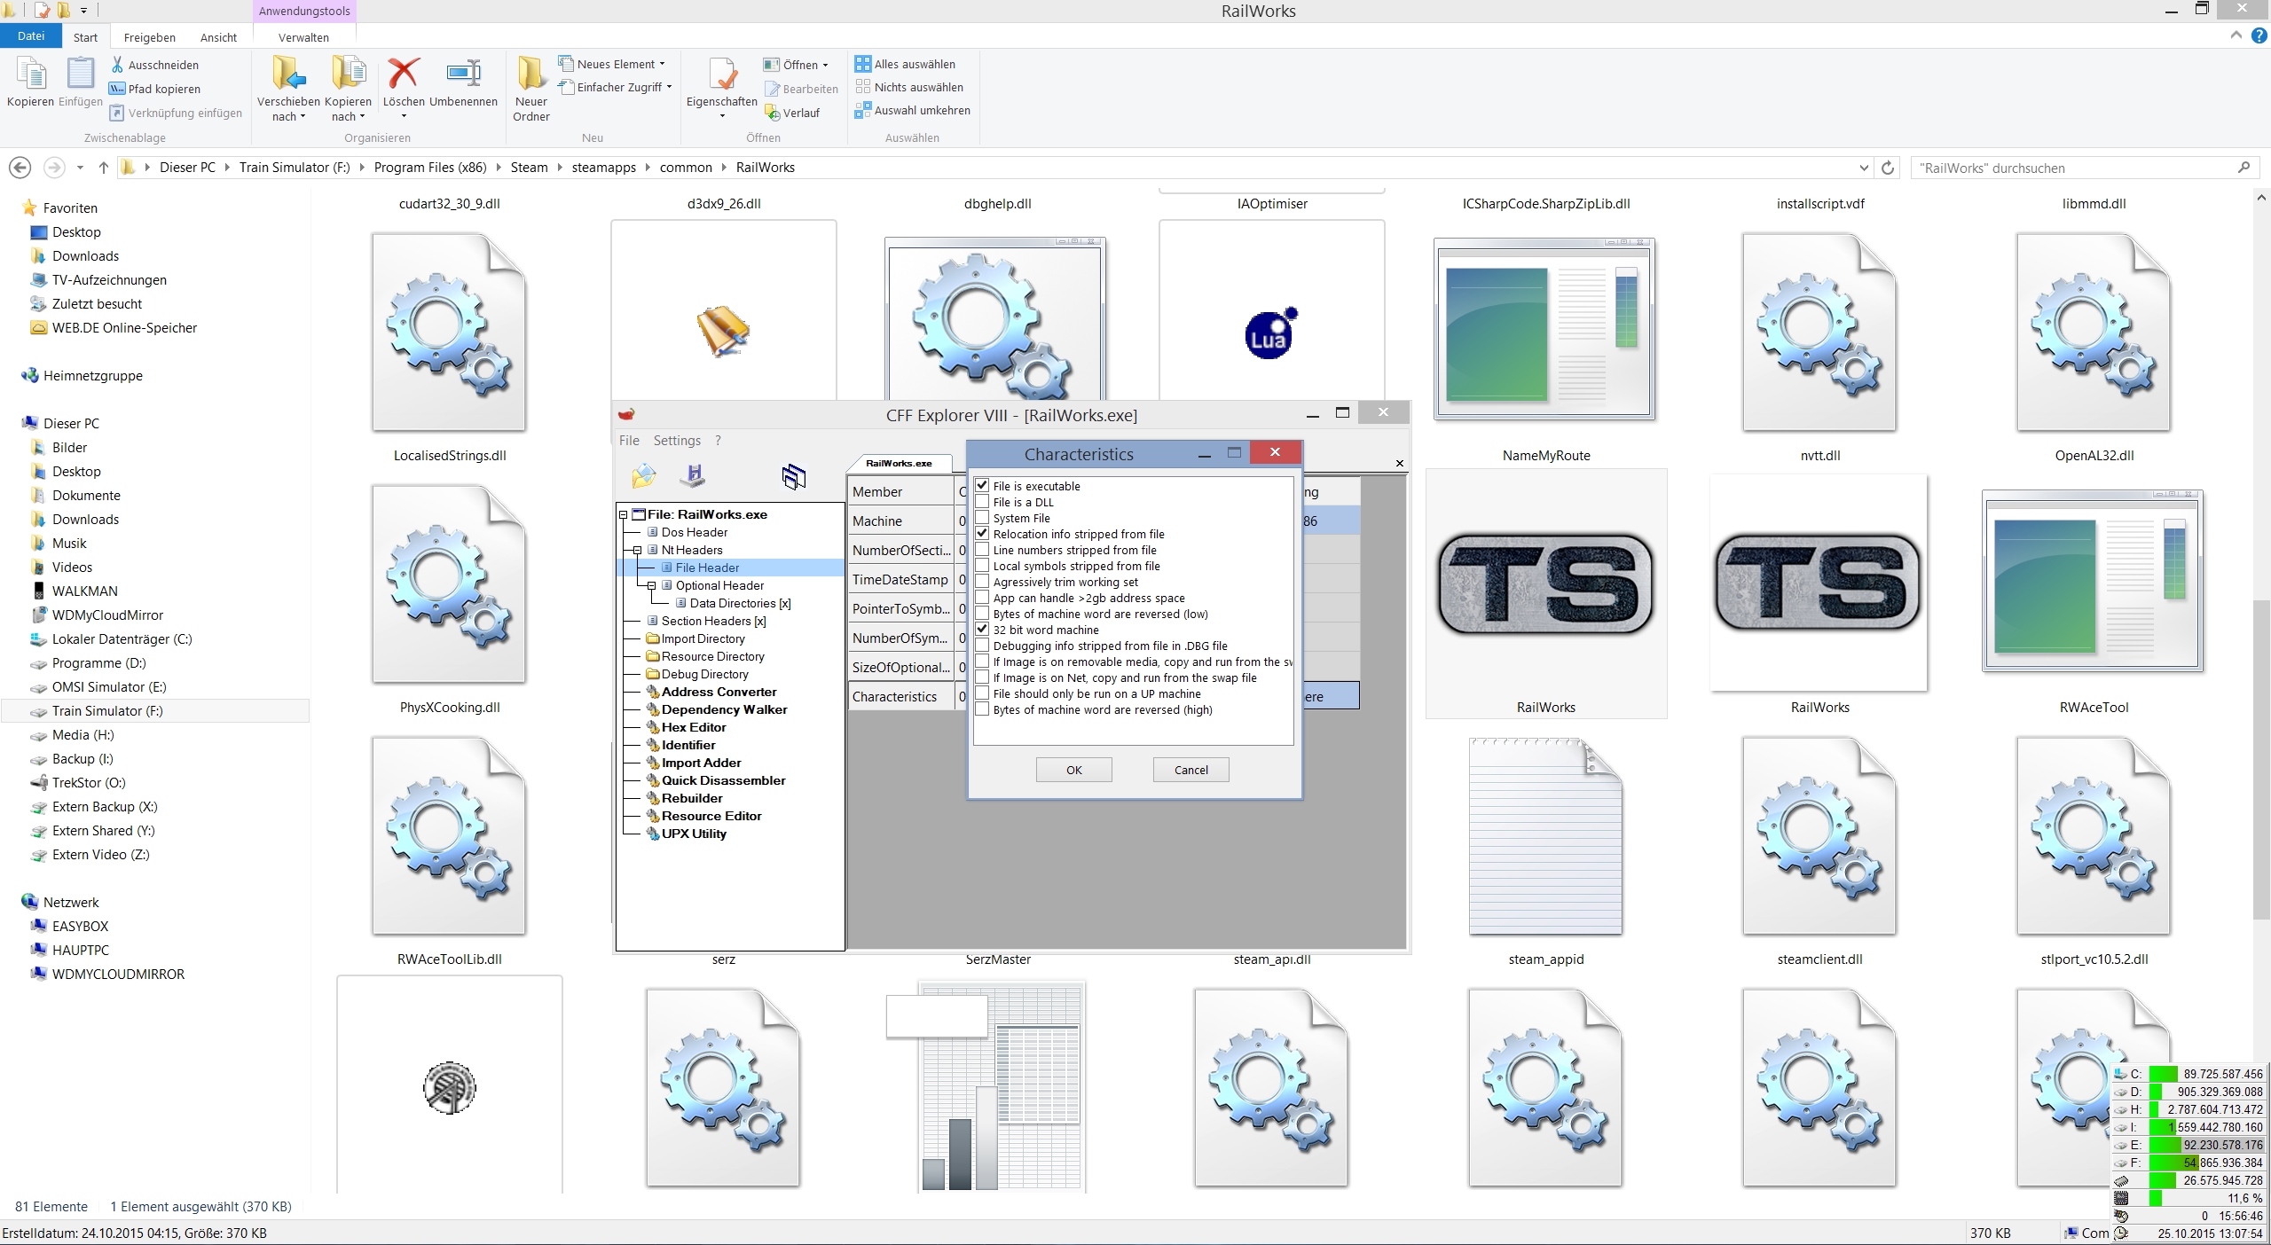Viewport: 2271px width, 1245px height.
Task: Click the red Löschen delete icon
Action: tap(404, 74)
